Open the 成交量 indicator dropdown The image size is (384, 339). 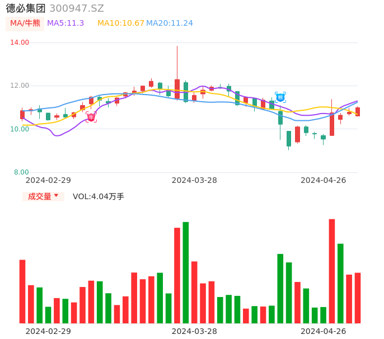click(43, 196)
